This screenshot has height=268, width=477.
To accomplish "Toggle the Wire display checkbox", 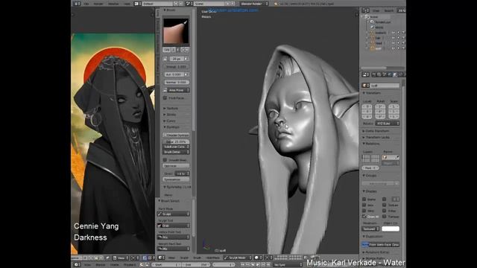I will pyautogui.click(x=364, y=211).
